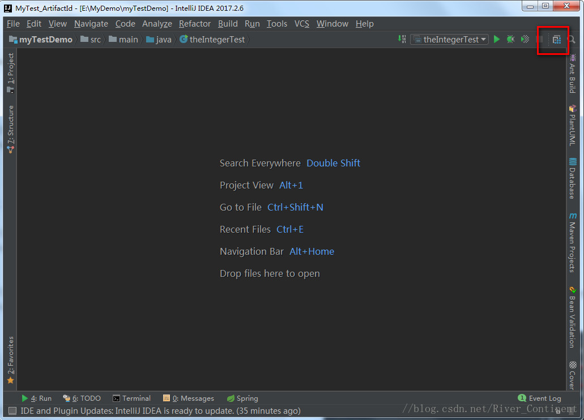Image resolution: width=584 pixels, height=420 pixels.
Task: Toggle the 2: Favorites tool window
Action: coord(10,360)
